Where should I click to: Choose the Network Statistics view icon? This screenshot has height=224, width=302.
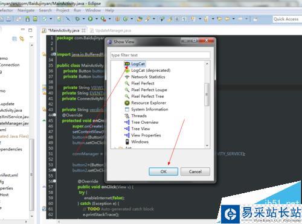click(127, 77)
